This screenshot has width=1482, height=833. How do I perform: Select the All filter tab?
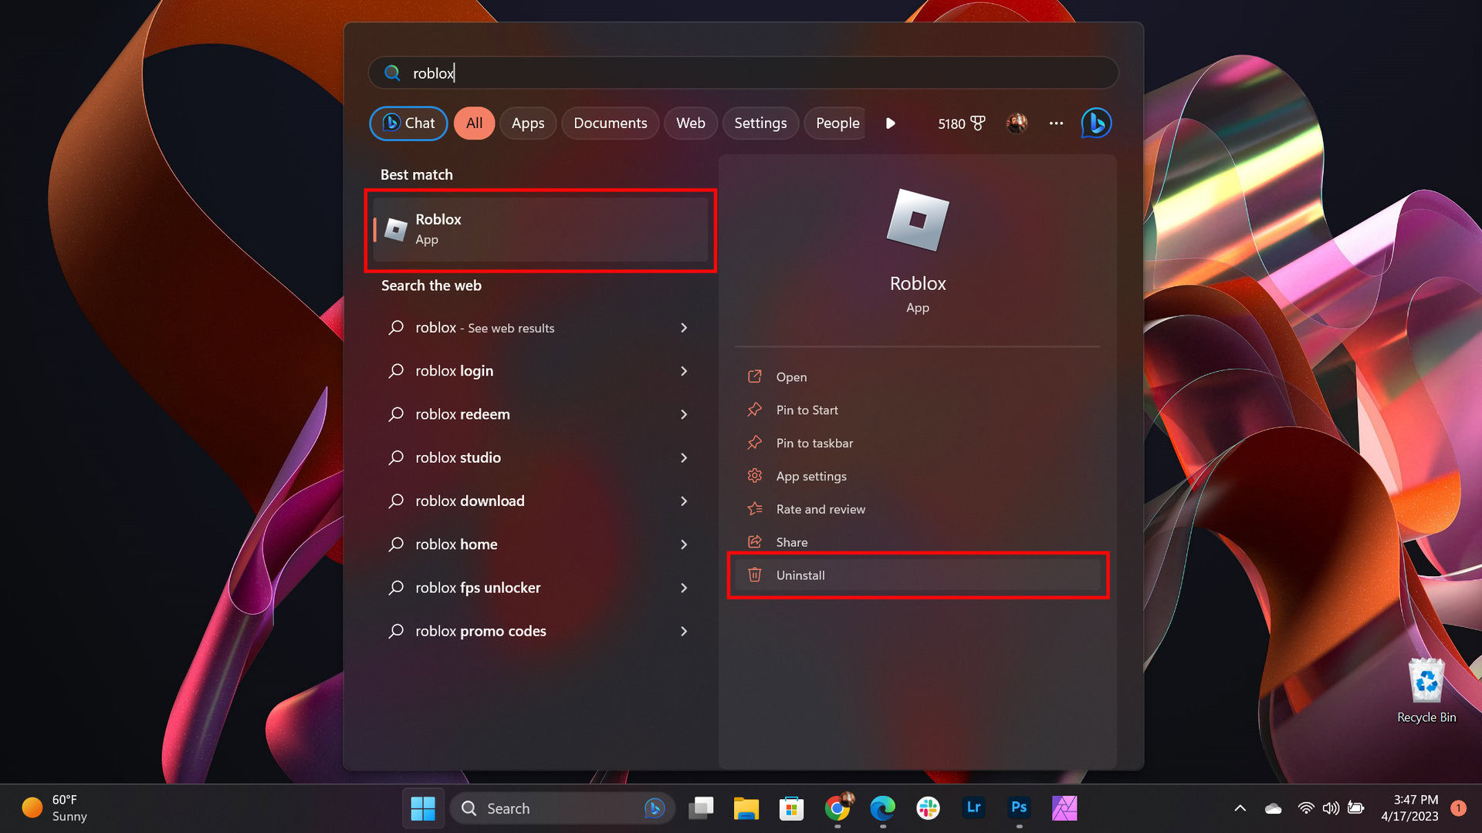472,122
